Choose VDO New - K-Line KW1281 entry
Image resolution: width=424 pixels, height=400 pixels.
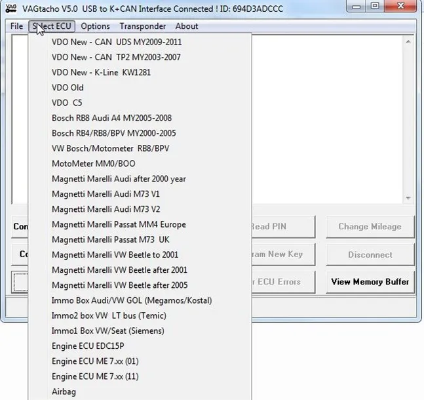[101, 72]
